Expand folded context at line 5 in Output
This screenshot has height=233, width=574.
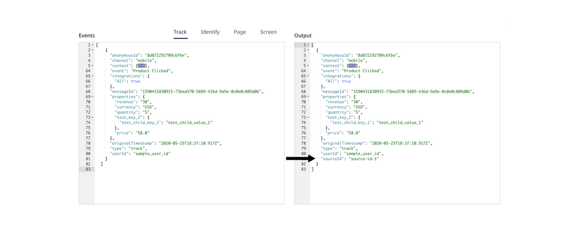(309, 66)
